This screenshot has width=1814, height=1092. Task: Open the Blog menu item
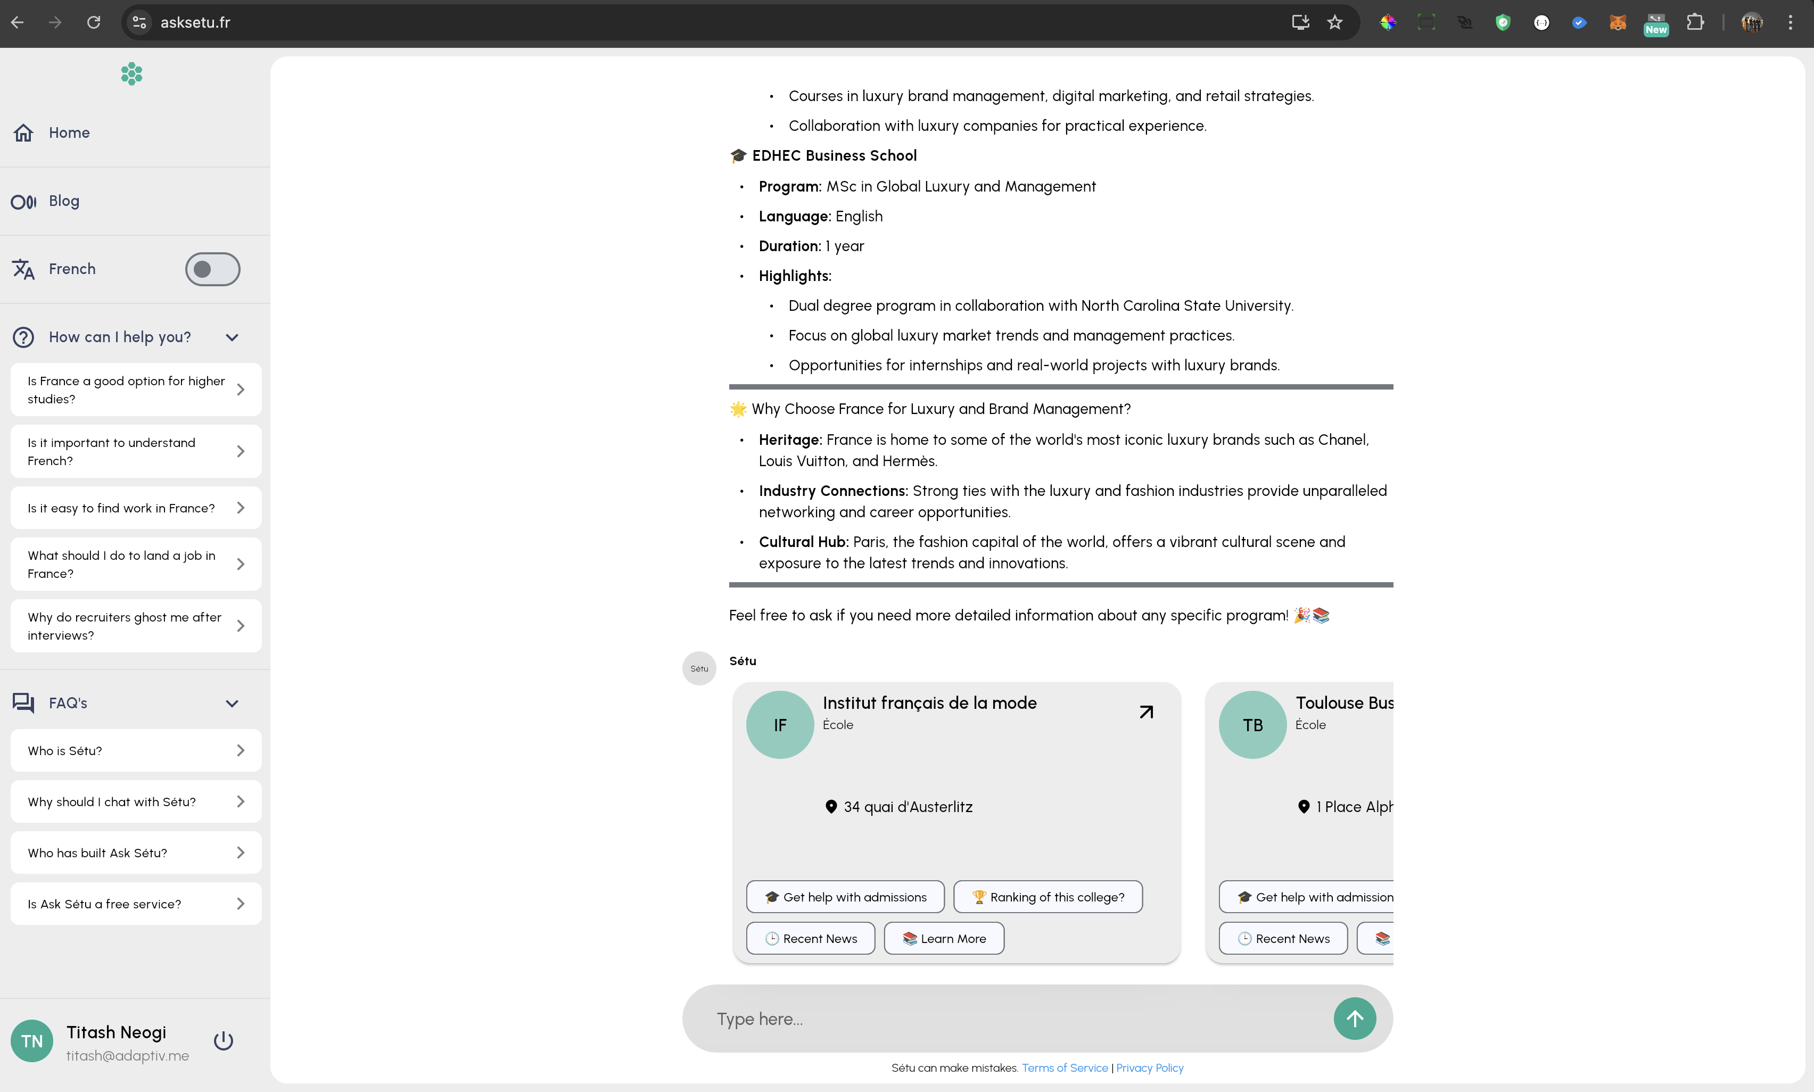click(x=64, y=201)
